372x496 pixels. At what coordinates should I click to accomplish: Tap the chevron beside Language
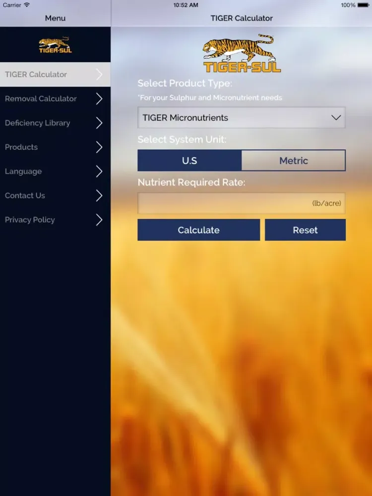[99, 172]
